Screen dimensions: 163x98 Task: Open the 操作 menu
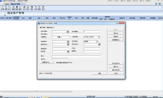point(123,1)
